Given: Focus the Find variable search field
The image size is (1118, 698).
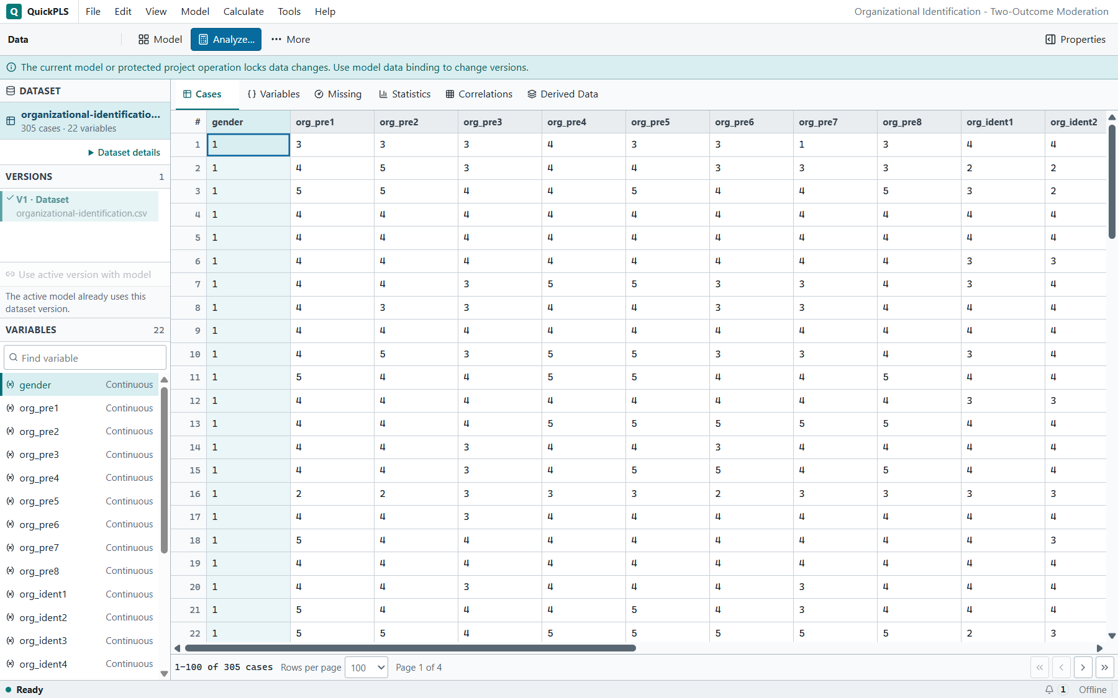Looking at the screenshot, I should click(x=85, y=358).
